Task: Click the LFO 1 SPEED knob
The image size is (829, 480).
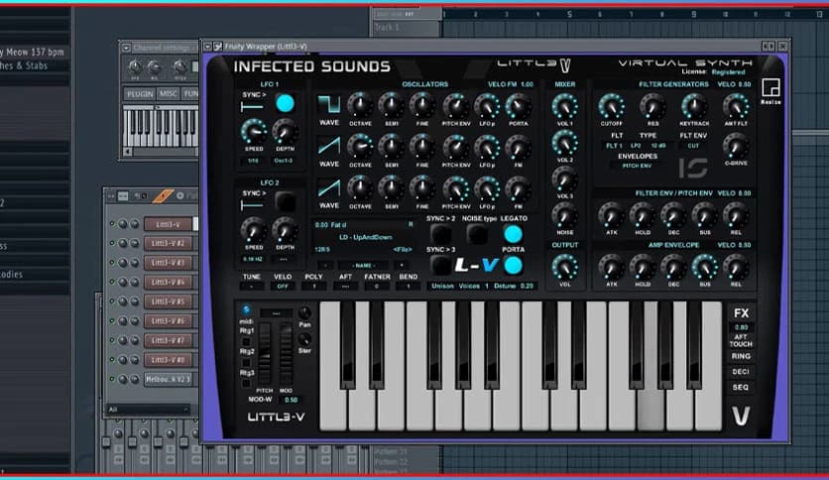Action: point(254,132)
